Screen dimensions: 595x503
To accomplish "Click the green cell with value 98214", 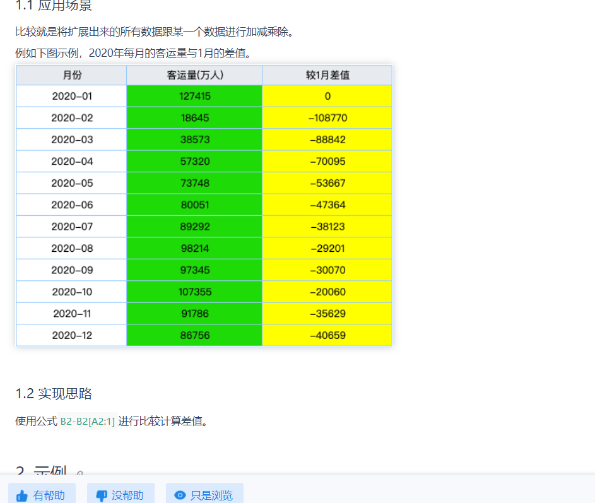I will point(194,248).
